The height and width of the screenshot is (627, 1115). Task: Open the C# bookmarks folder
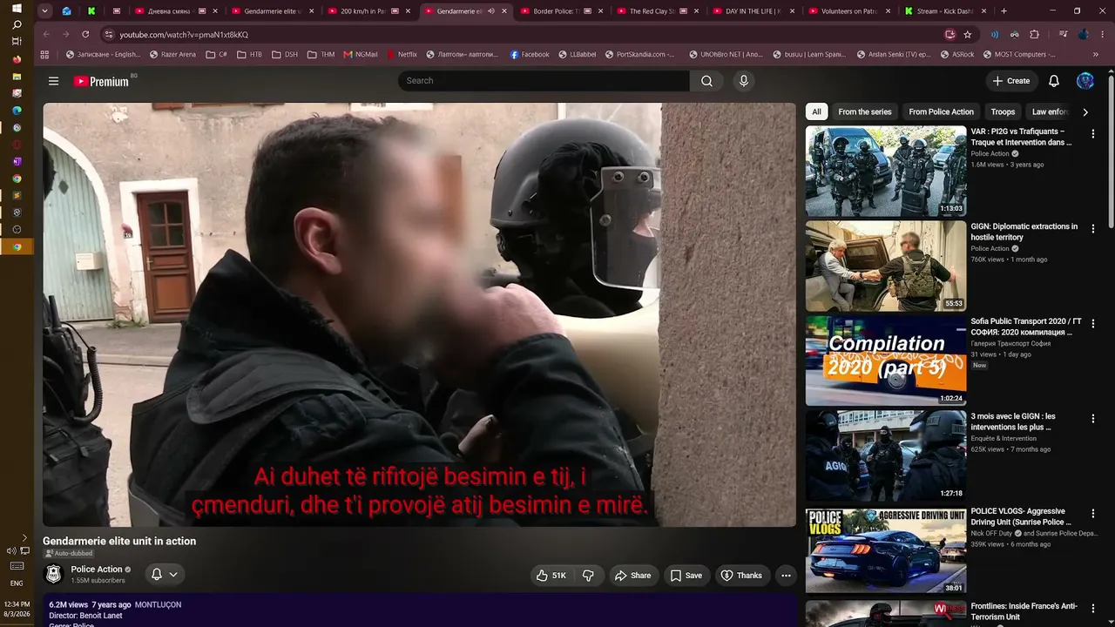[x=217, y=54]
